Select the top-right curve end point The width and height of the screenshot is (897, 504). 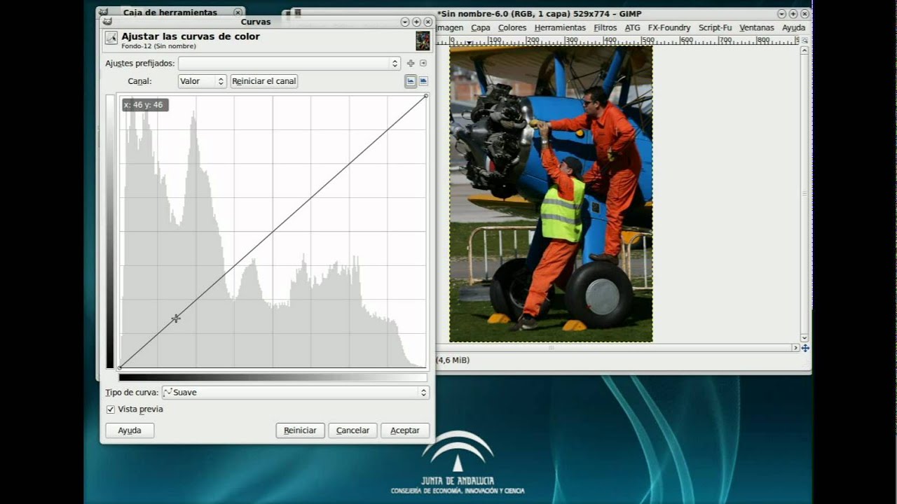pos(426,96)
